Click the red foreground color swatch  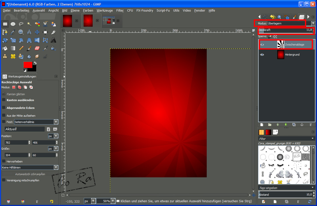pyautogui.click(x=27, y=65)
